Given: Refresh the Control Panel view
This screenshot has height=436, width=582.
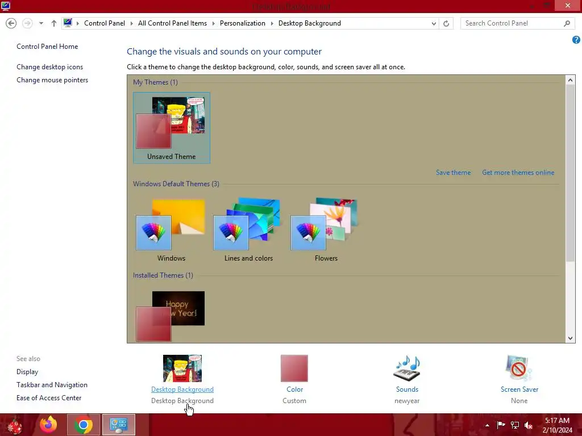Looking at the screenshot, I should click(446, 23).
